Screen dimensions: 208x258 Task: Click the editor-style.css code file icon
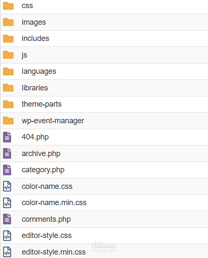tap(7, 235)
